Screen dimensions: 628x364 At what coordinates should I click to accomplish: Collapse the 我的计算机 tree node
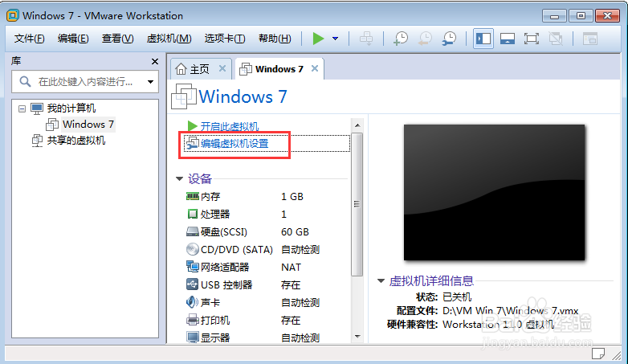(x=22, y=108)
